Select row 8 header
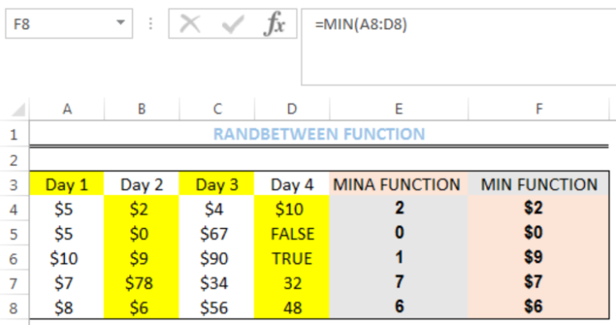This screenshot has width=616, height=325. [x=14, y=307]
